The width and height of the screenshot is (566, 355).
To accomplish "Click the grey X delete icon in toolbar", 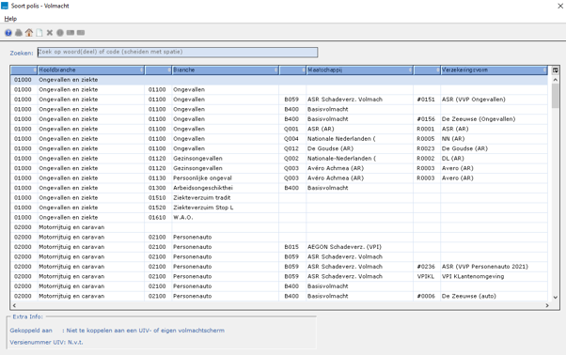I will (50, 33).
